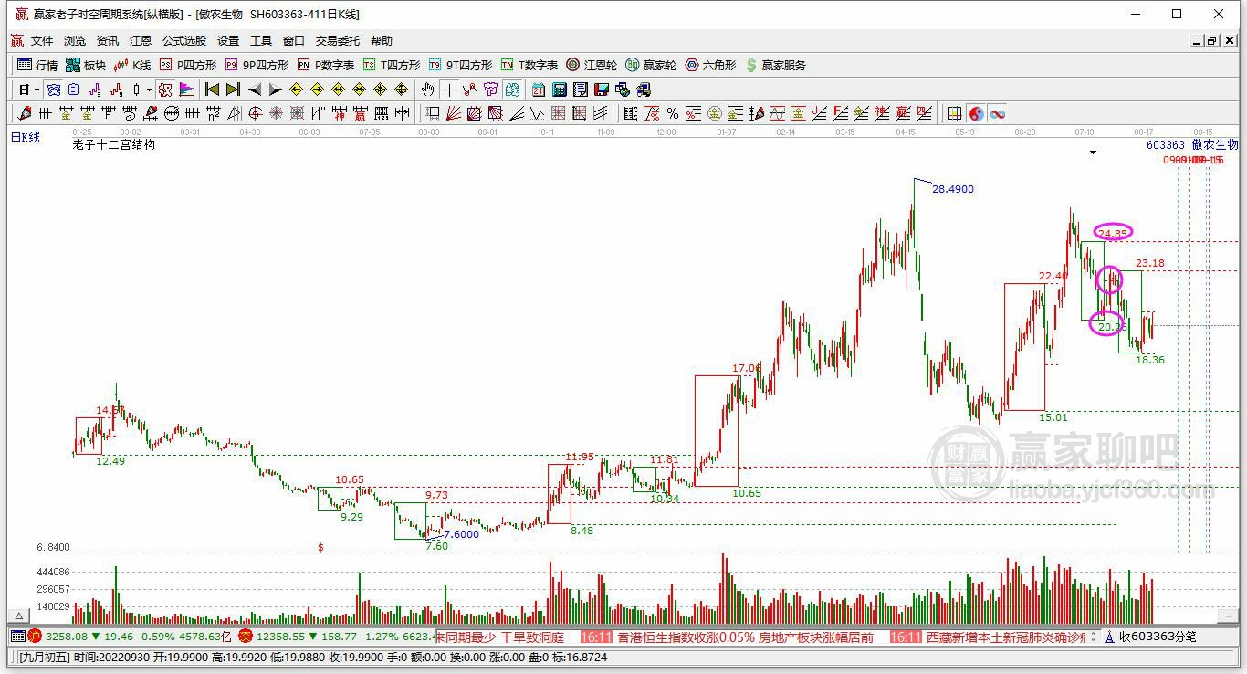Image resolution: width=1247 pixels, height=674 pixels.
Task: Click the 28.4900 peak price label
Action: click(953, 189)
